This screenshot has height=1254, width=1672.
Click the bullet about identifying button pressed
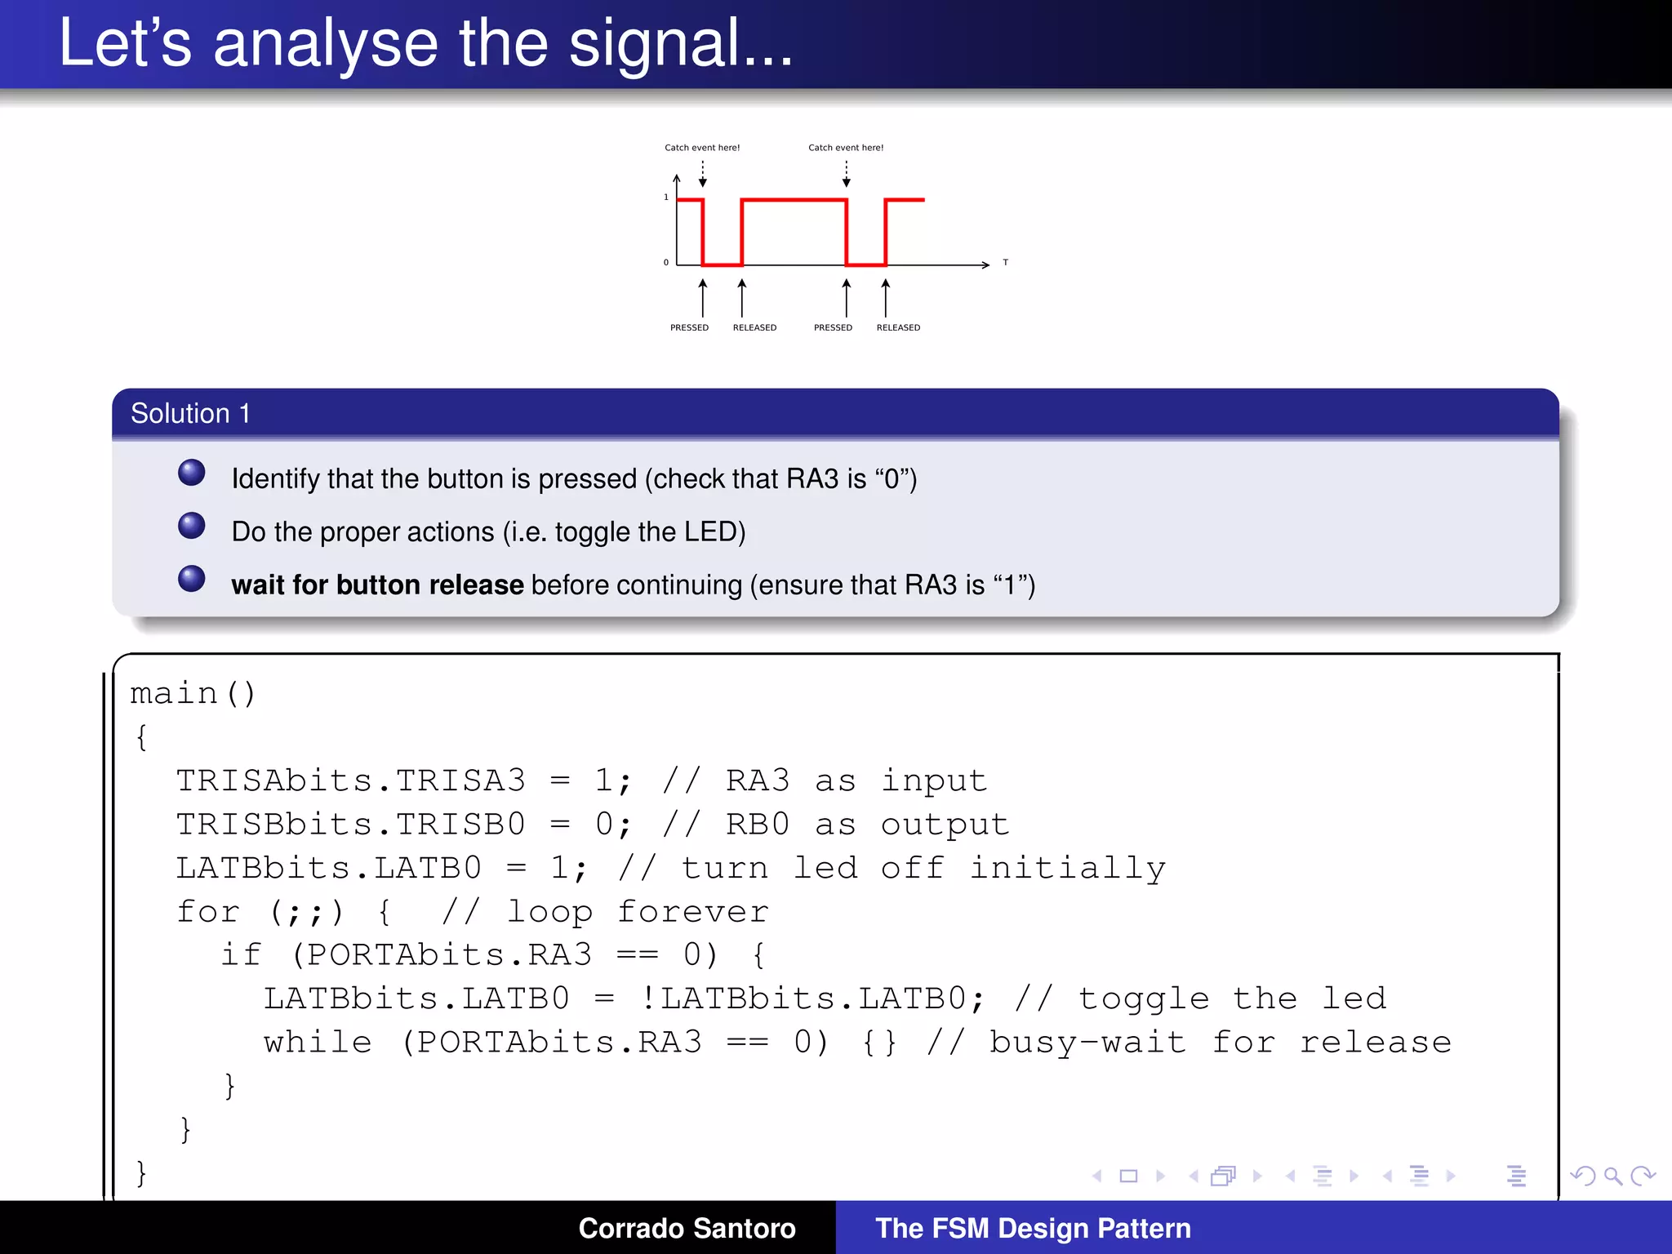click(574, 478)
